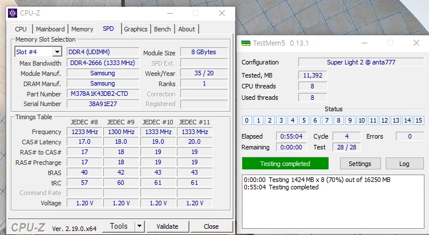This screenshot has width=429, height=235.
Task: Show the About tab
Action: click(187, 29)
